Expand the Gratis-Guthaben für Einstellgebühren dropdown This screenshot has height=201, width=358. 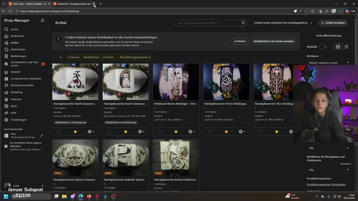click(283, 23)
